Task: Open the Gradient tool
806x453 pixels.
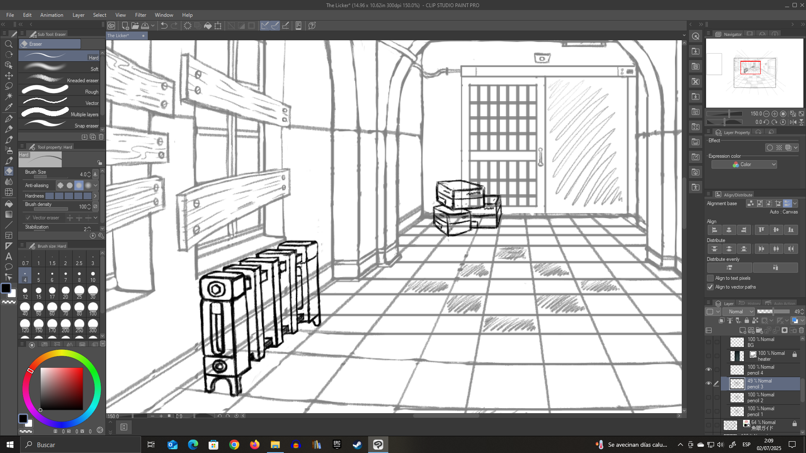Action: [x=8, y=214]
